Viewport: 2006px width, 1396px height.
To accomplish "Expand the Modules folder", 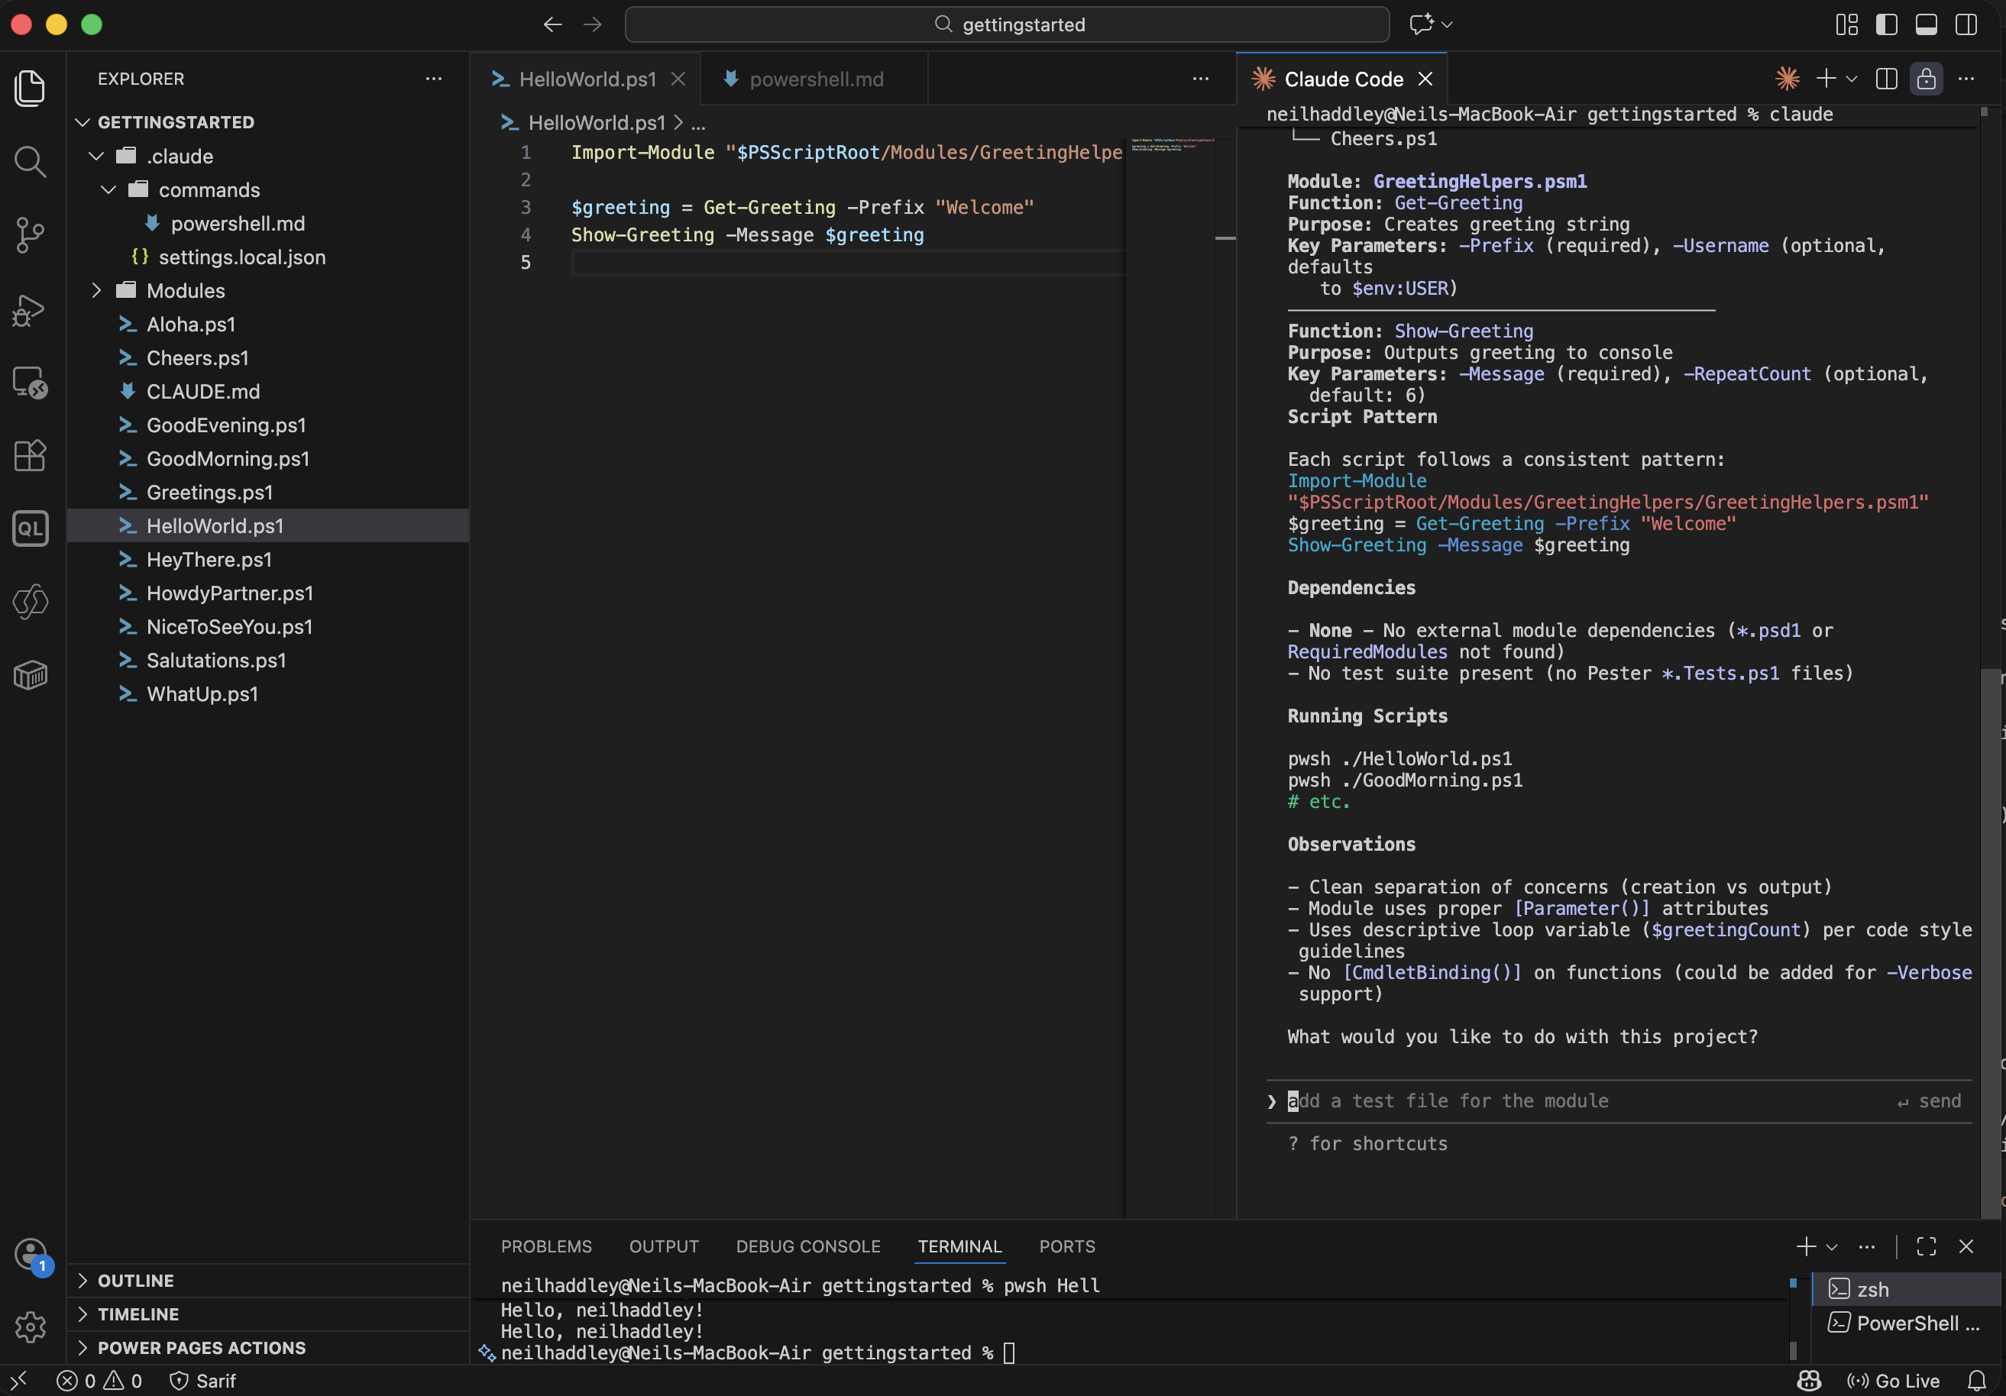I will (x=185, y=291).
